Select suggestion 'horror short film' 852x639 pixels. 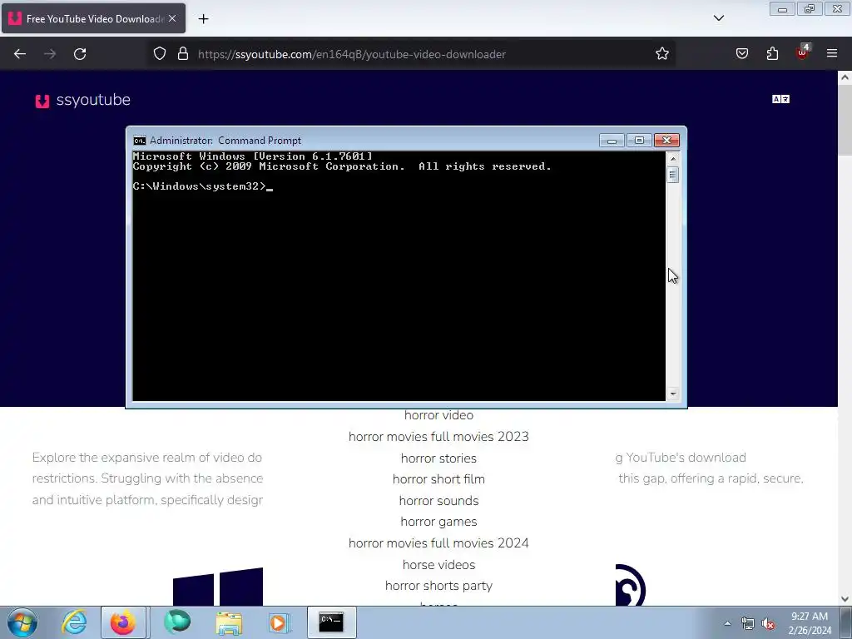(438, 479)
